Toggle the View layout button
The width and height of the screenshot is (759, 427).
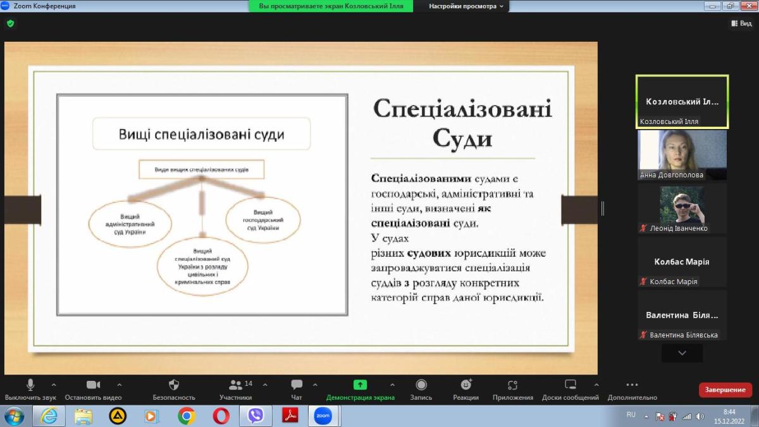pos(741,23)
